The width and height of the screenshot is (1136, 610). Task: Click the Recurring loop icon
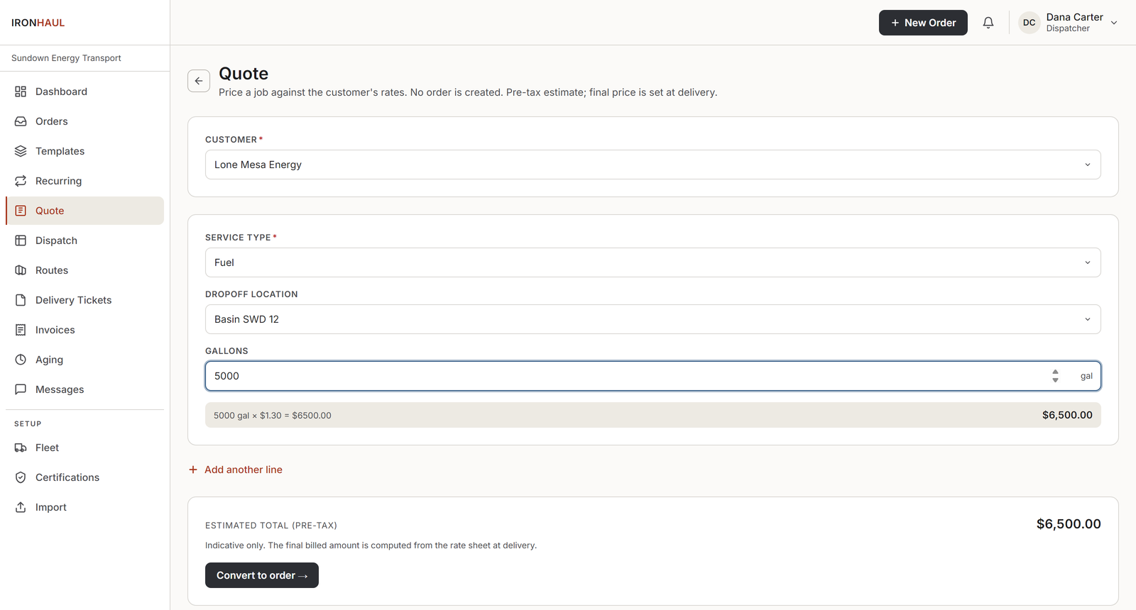coord(21,181)
